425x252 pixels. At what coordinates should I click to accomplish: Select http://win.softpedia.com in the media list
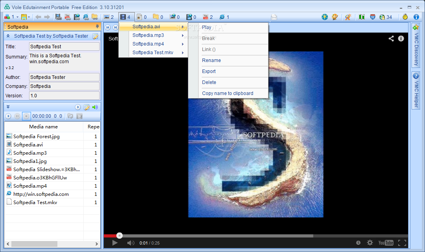coord(52,194)
